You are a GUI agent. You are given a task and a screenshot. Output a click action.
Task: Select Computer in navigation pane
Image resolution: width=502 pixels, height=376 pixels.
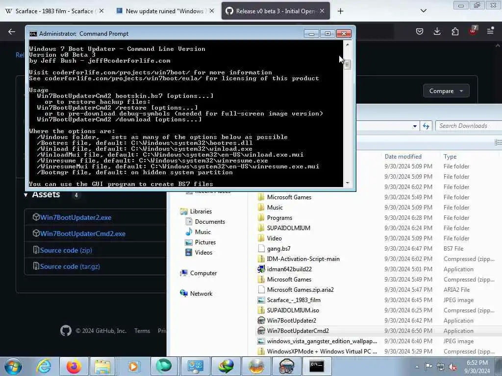[203, 273]
